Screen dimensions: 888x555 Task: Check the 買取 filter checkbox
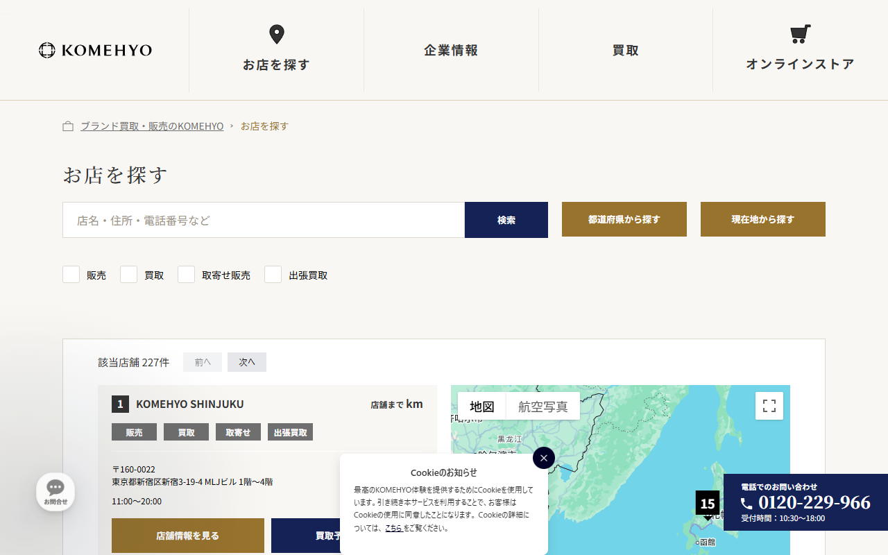[x=129, y=275]
